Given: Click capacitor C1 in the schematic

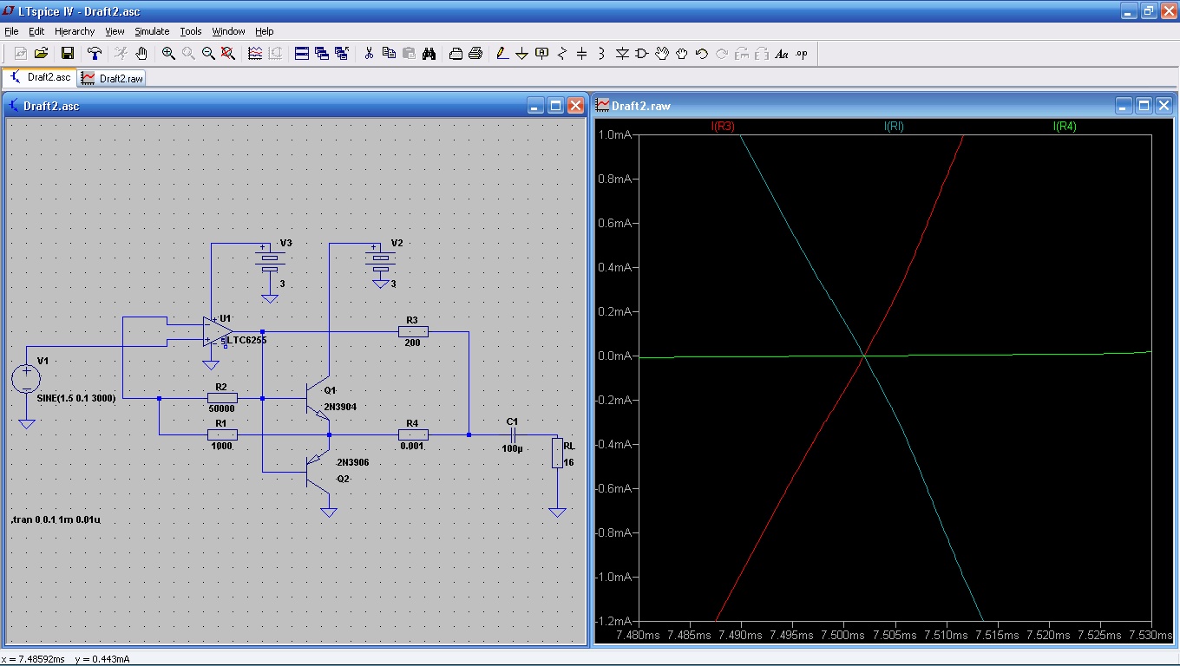Looking at the screenshot, I should [x=512, y=434].
